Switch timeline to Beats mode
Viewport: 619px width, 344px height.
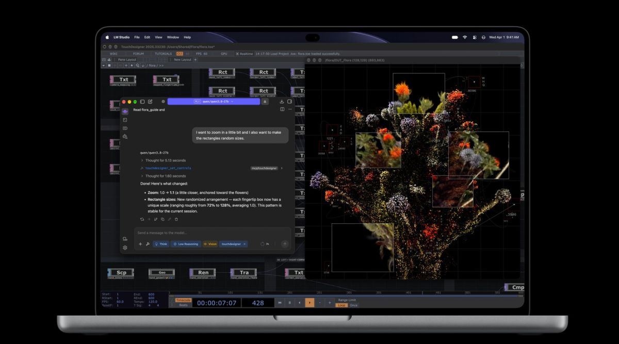pos(183,305)
